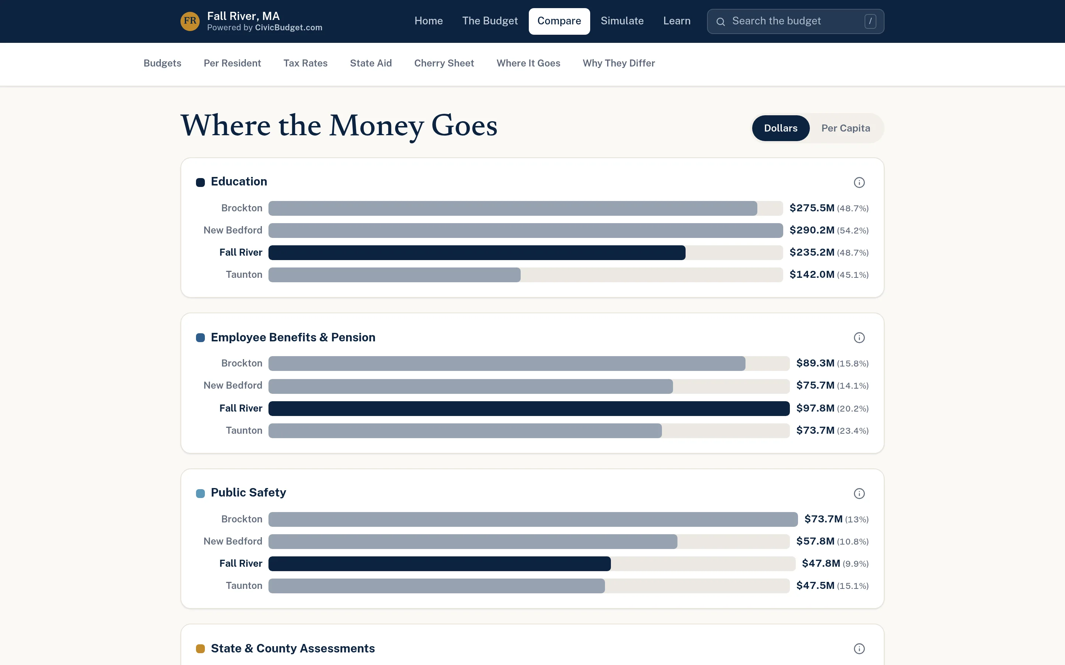
Task: Click the $97.8M Fall River benefits value
Action: (815, 408)
